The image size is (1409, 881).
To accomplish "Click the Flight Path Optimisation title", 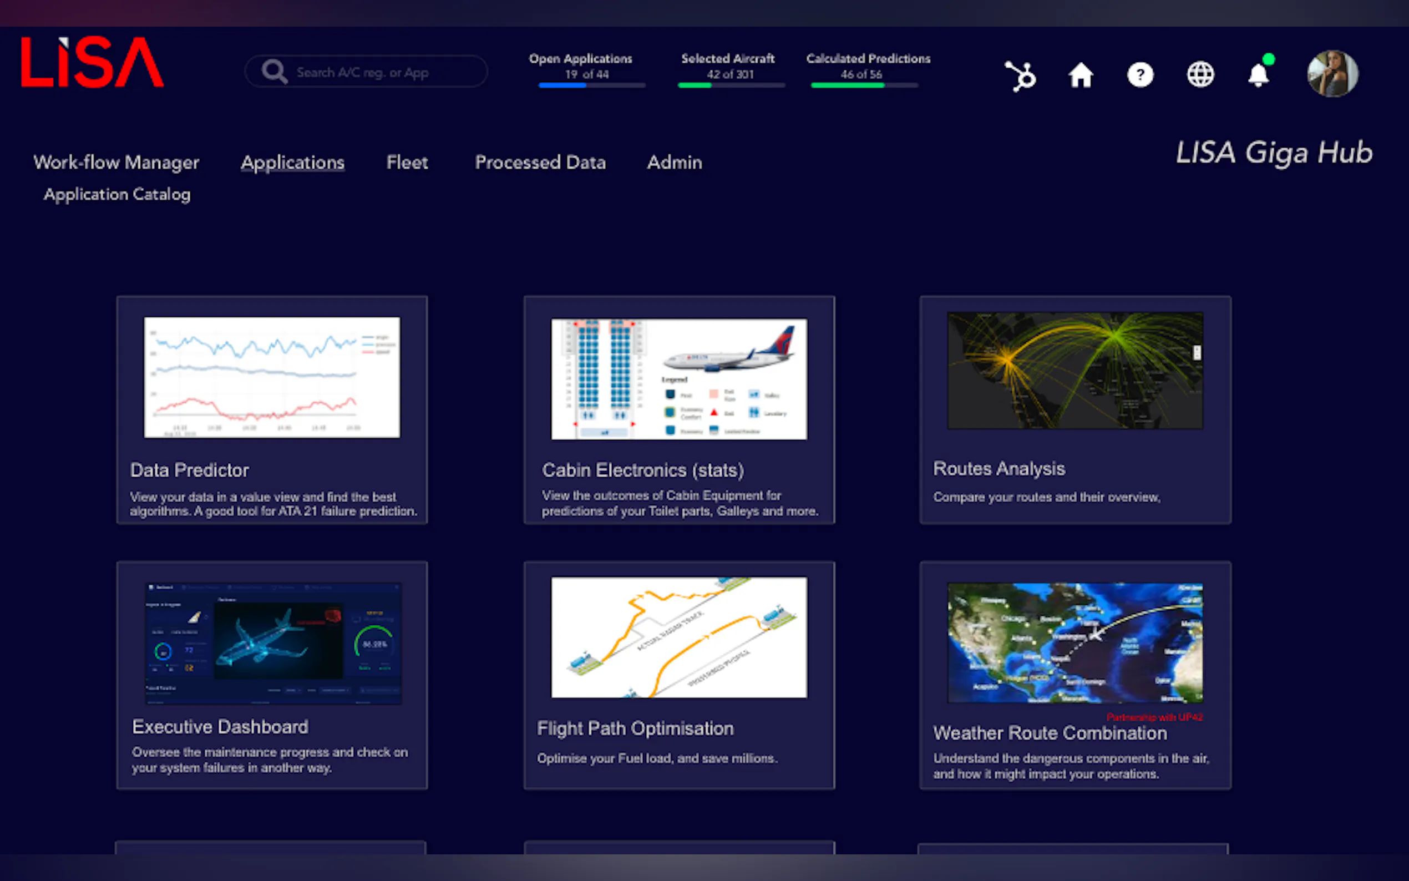I will [x=635, y=728].
